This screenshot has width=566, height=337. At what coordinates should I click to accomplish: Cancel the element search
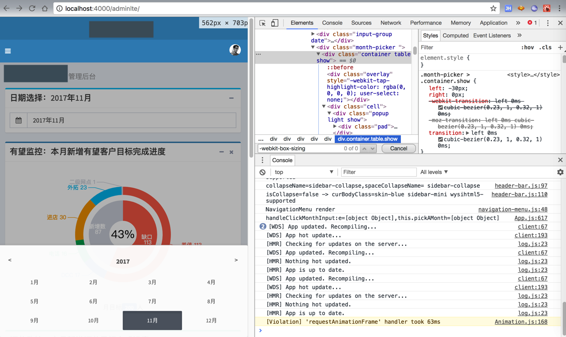399,148
